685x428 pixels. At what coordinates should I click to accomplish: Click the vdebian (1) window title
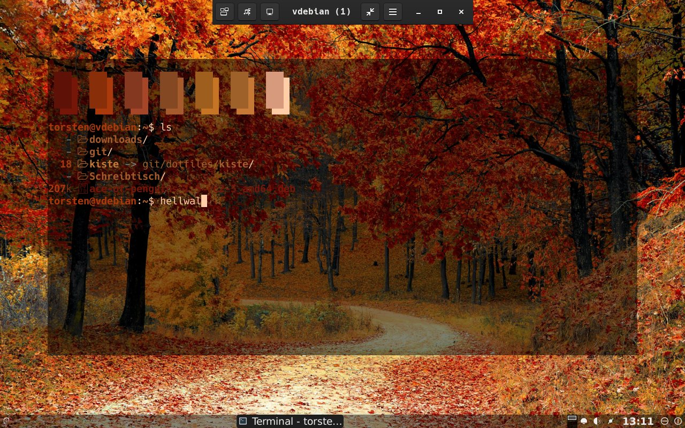point(321,12)
